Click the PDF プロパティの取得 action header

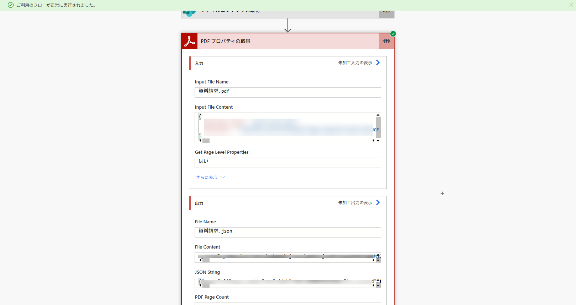[x=288, y=41]
